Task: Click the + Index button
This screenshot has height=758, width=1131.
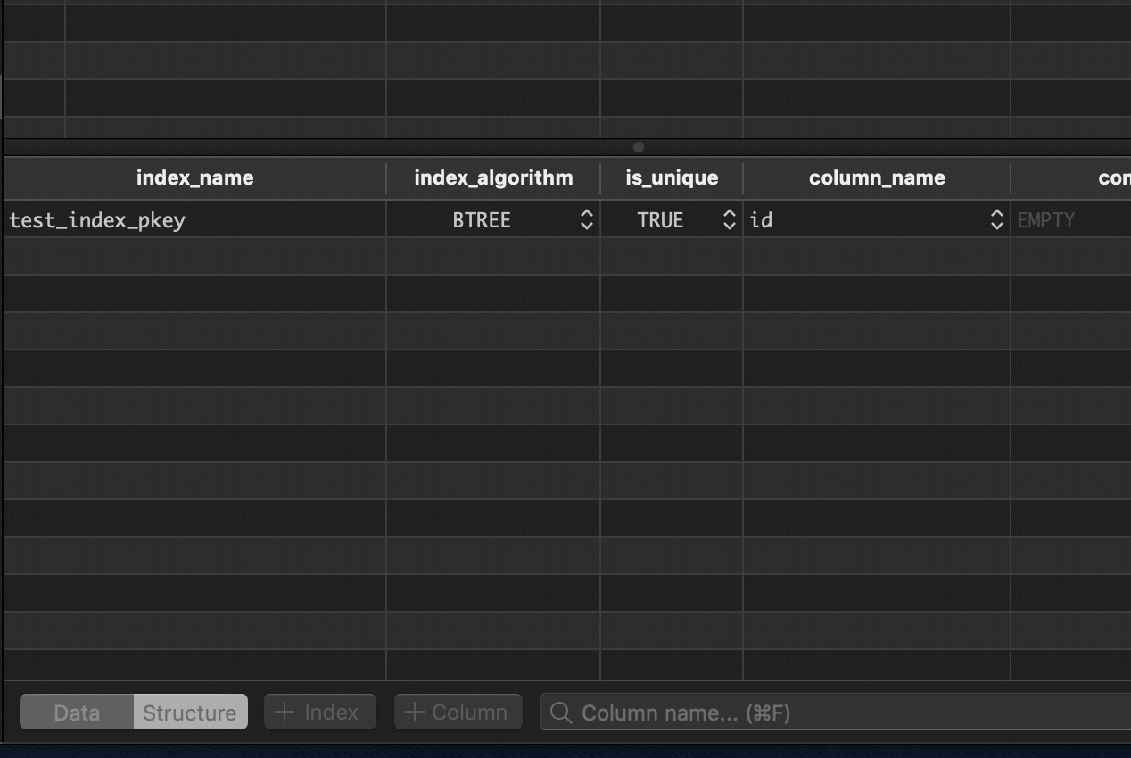Action: pyautogui.click(x=319, y=713)
